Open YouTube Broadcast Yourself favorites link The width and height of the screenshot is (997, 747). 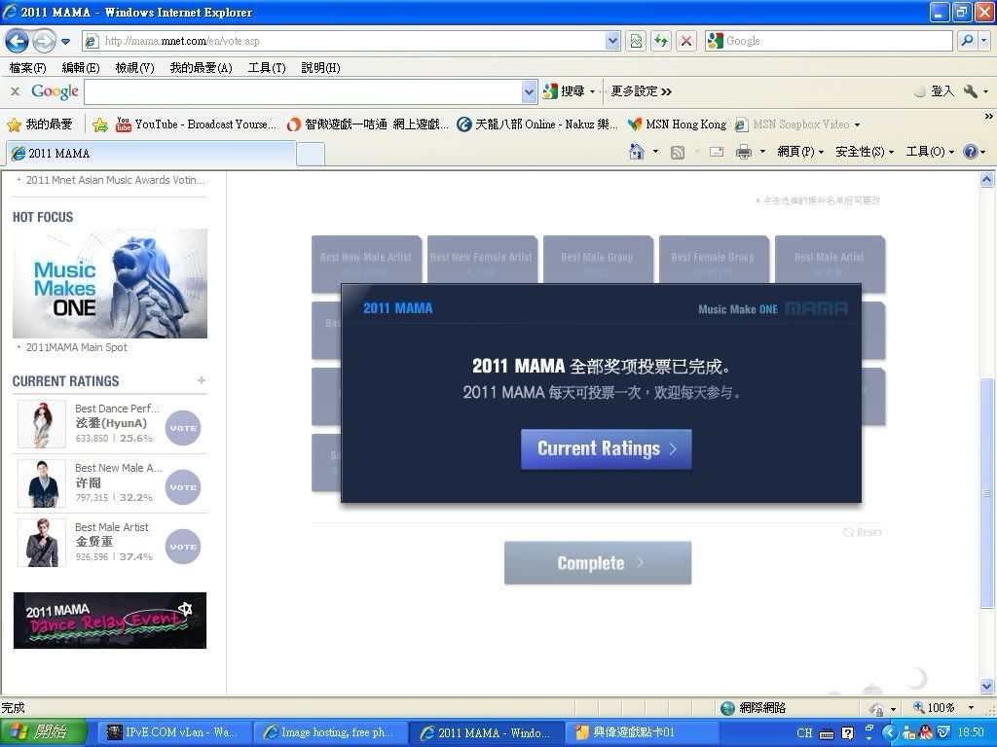pyautogui.click(x=195, y=124)
